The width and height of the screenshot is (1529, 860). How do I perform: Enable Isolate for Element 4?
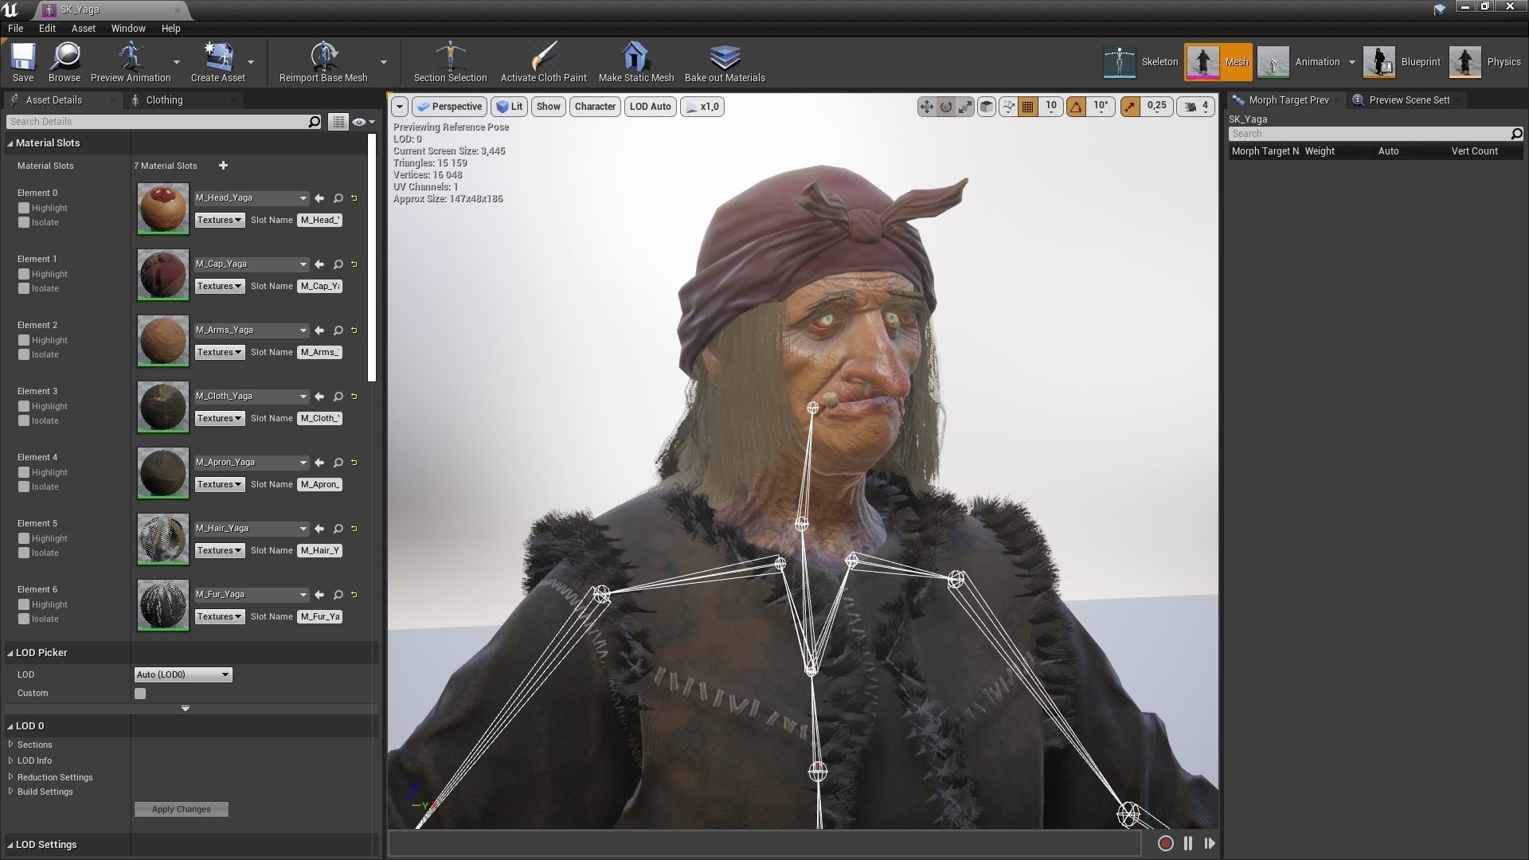pos(24,487)
